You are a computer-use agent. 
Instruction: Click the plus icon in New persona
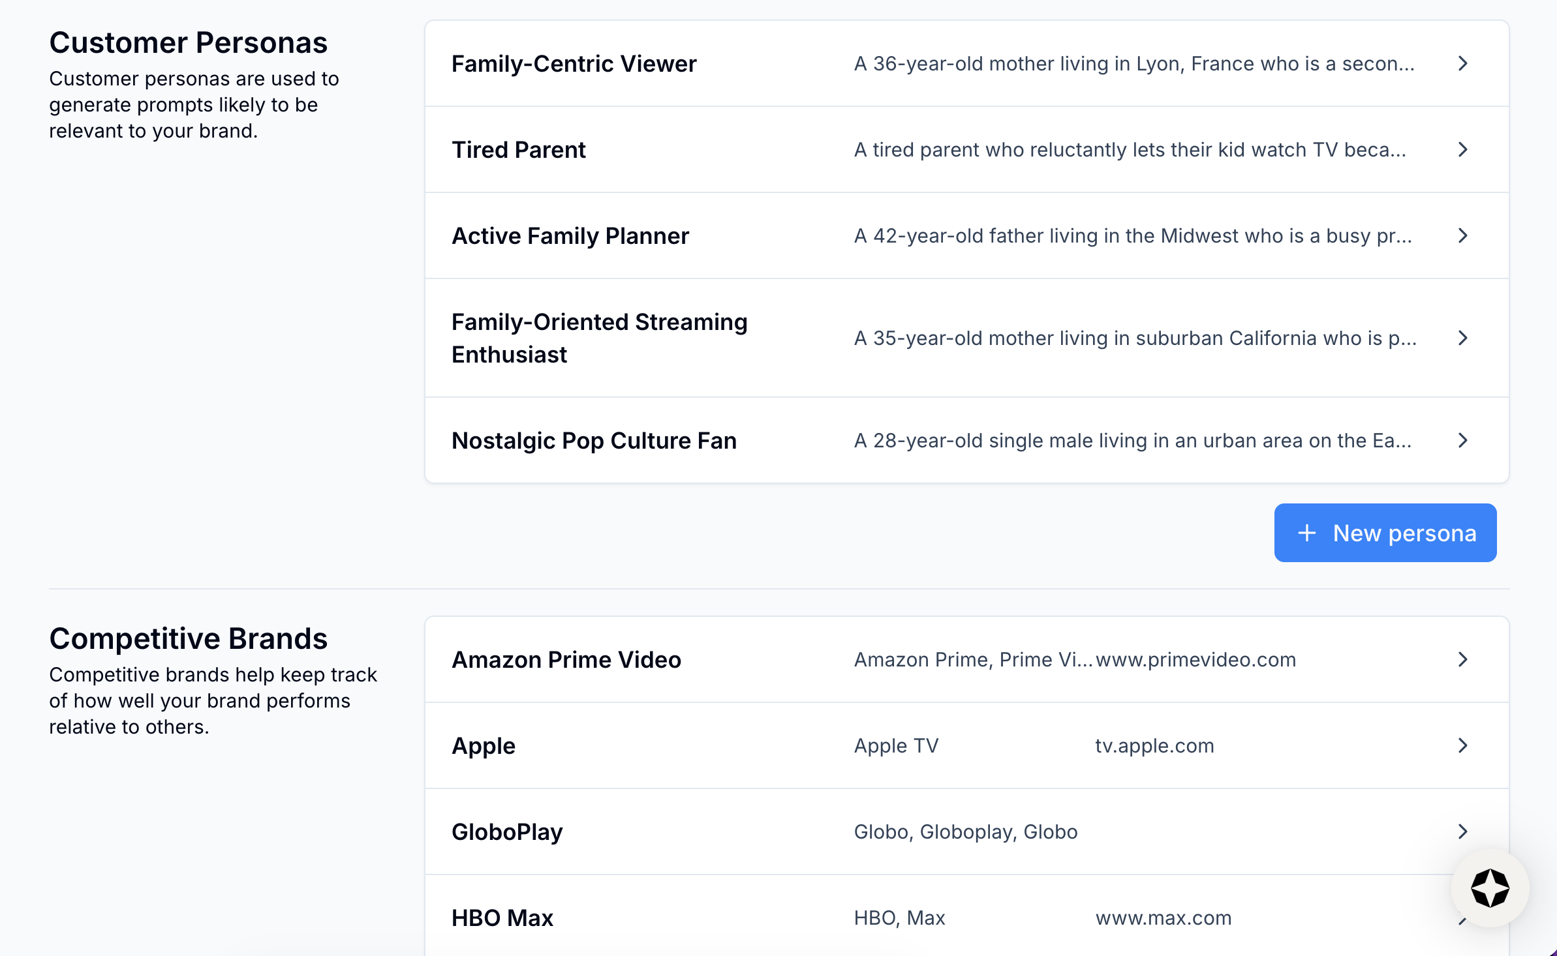[x=1306, y=533]
